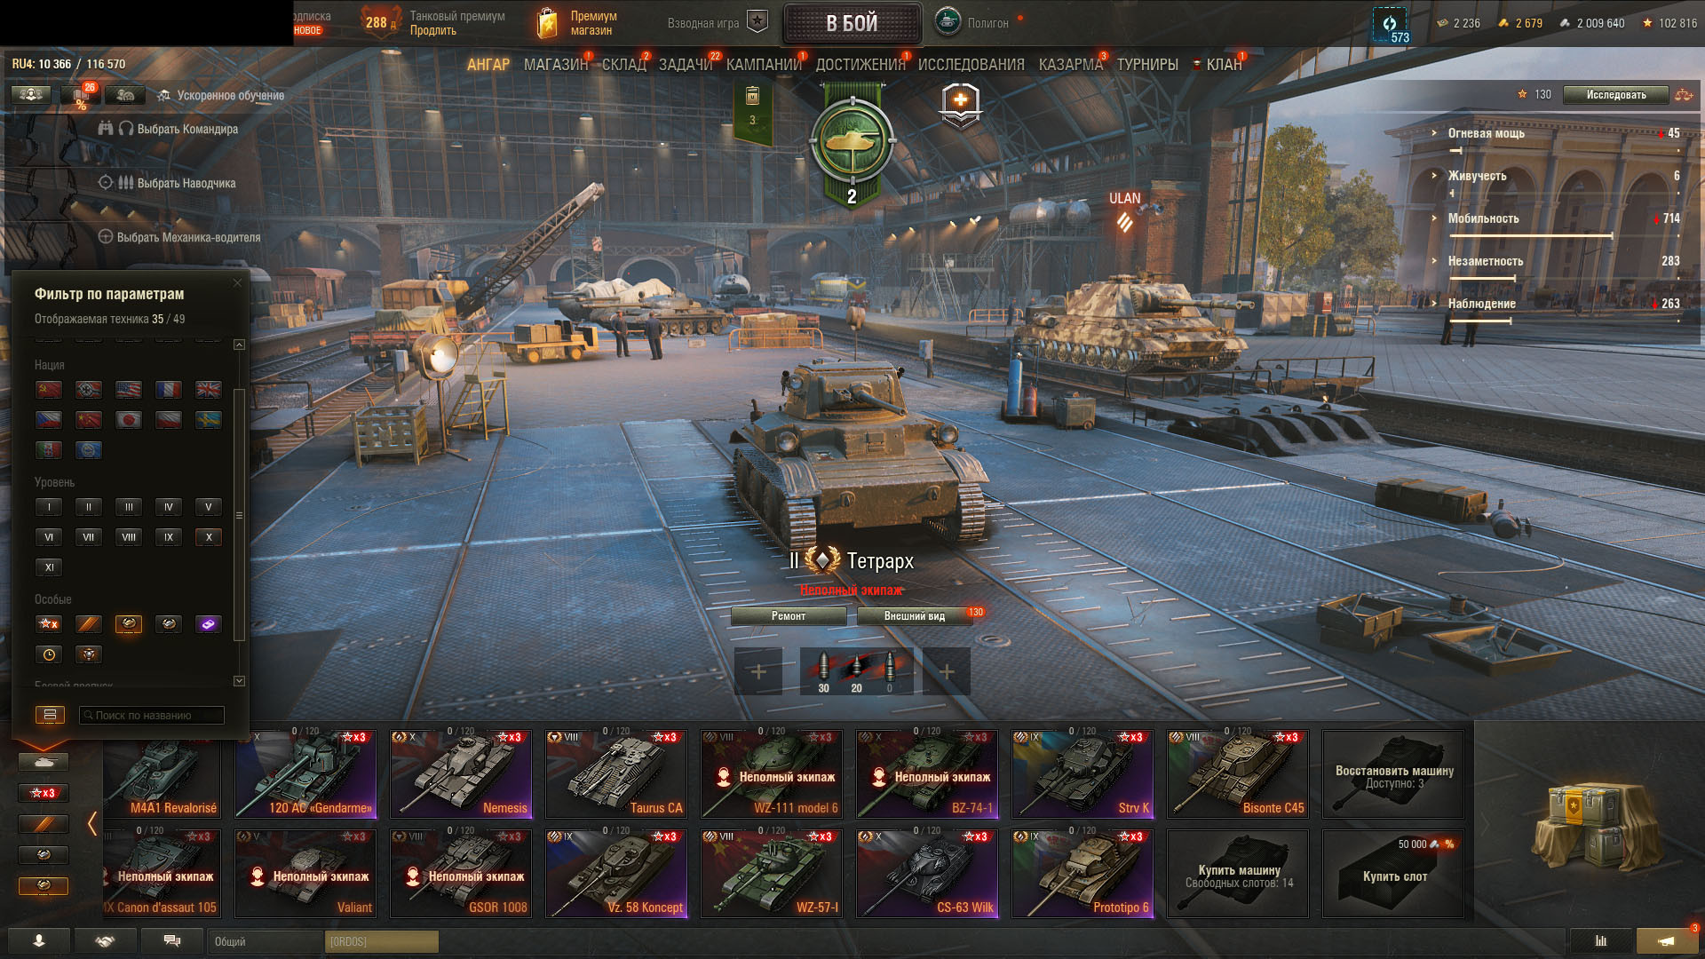
Task: Click the Поиск по названию search field
Action: pyautogui.click(x=151, y=715)
